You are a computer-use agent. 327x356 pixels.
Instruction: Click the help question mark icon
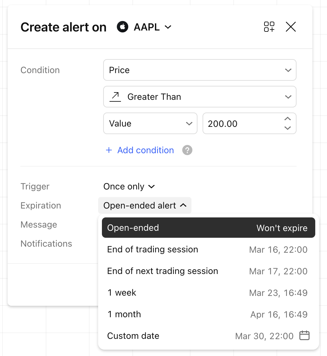[x=187, y=150]
